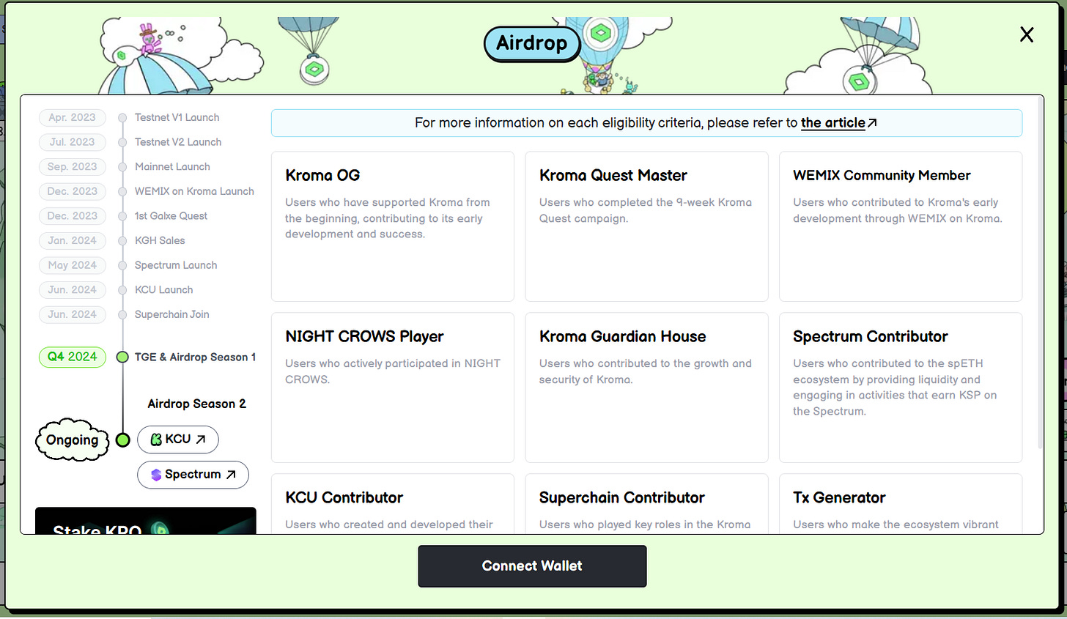
Task: Open the NIGHT CROWS Player card
Action: point(393,388)
